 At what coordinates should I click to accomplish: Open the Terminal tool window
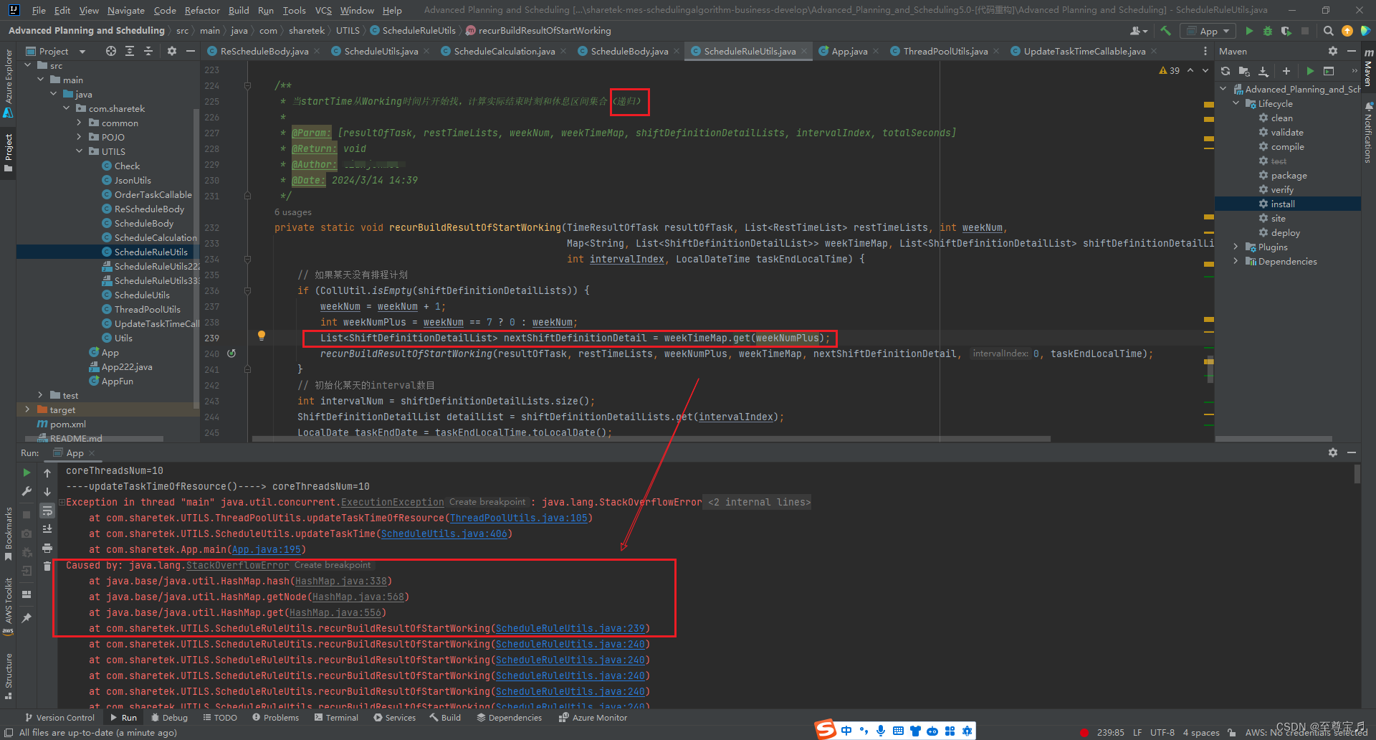(x=336, y=717)
